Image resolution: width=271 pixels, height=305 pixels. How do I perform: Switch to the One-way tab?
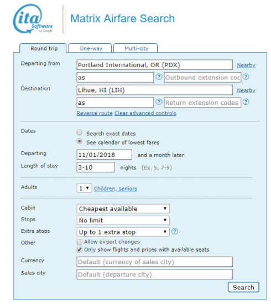pyautogui.click(x=90, y=48)
